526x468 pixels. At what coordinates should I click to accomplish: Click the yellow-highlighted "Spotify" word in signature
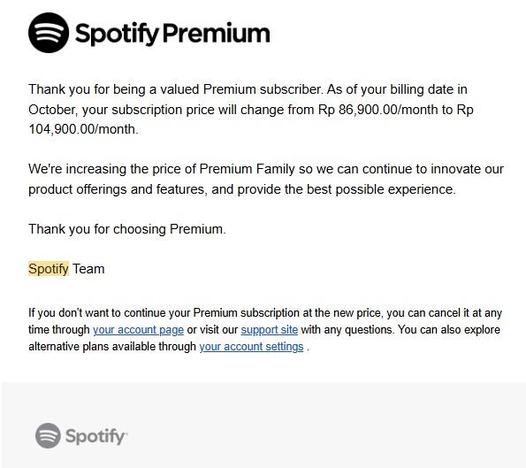coord(49,269)
